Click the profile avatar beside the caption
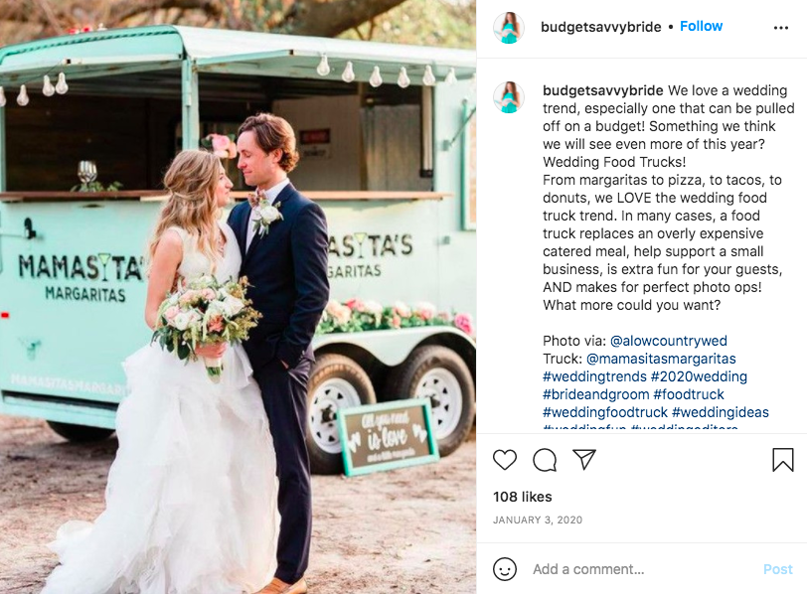The image size is (807, 594). pyautogui.click(x=509, y=97)
